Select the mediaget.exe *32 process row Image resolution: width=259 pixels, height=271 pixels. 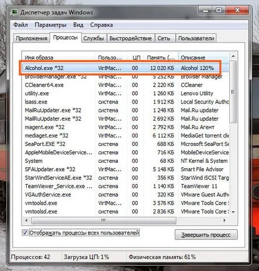click(126, 136)
